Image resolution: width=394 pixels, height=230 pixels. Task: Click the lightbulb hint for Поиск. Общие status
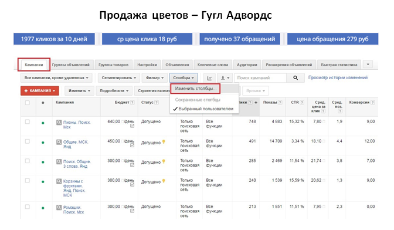tap(164, 161)
